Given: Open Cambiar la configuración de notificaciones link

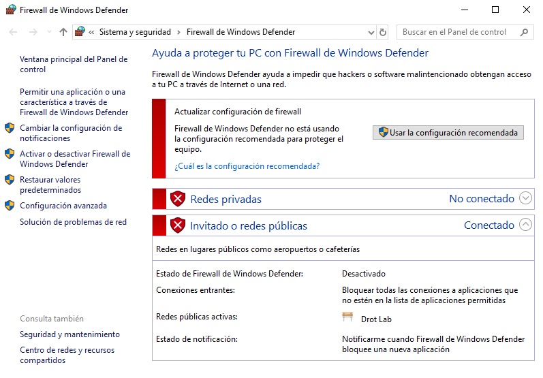Looking at the screenshot, I should pos(71,133).
